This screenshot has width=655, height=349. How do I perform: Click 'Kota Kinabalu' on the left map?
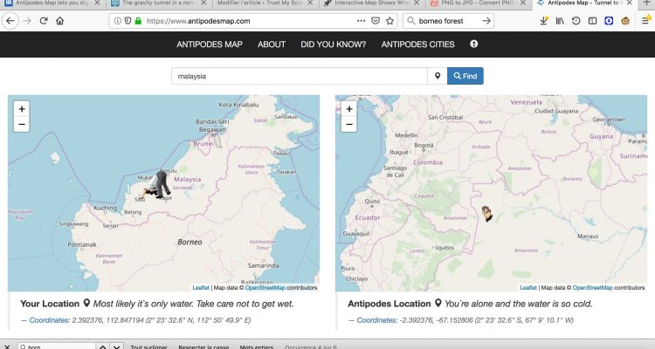pos(239,105)
